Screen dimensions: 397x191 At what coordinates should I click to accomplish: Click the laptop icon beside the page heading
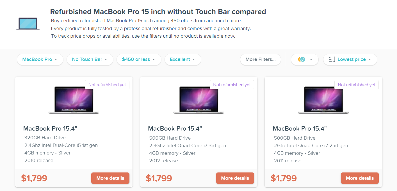pyautogui.click(x=28, y=24)
